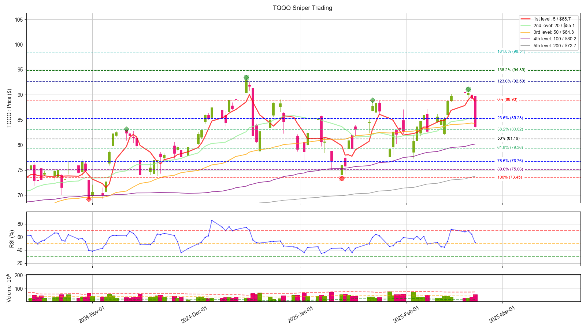Click the 'TQQQ : Price ($)' axis title
Screen dimensions: 586x330
[9, 108]
